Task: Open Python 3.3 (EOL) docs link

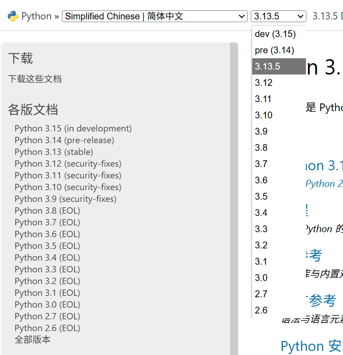Action: [47, 270]
